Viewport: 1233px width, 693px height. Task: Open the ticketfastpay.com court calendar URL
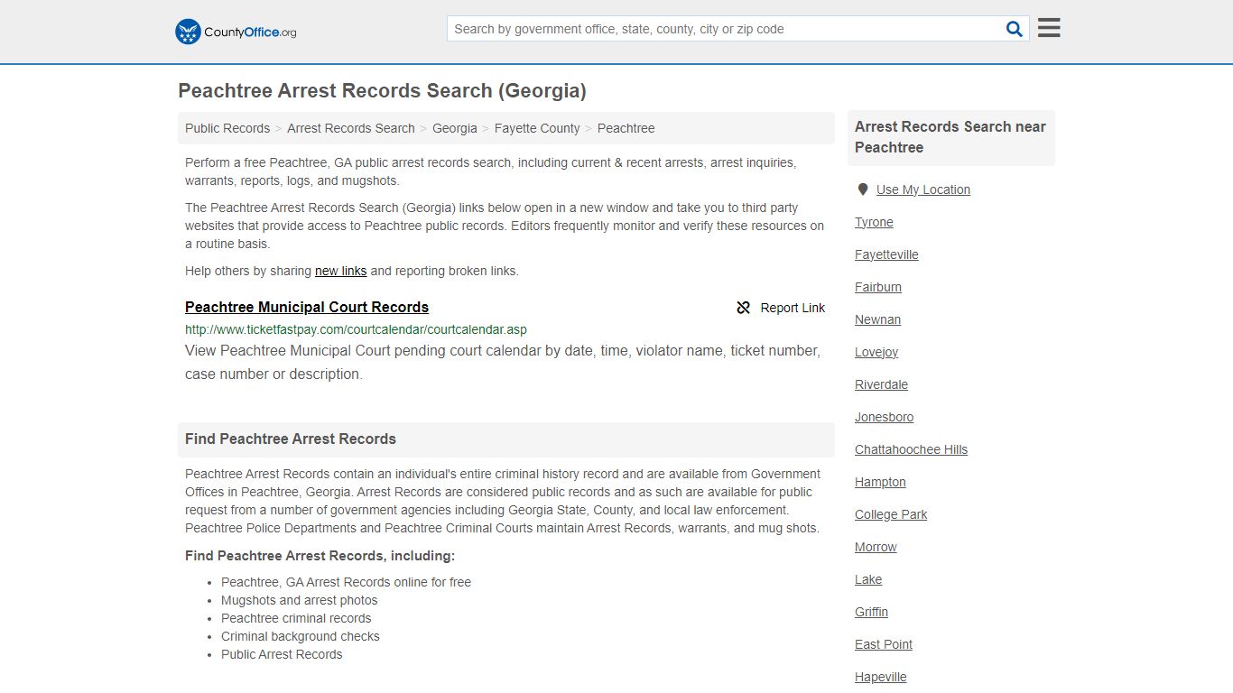tap(356, 329)
